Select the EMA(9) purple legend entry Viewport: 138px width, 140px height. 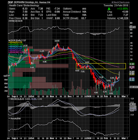[15, 50]
